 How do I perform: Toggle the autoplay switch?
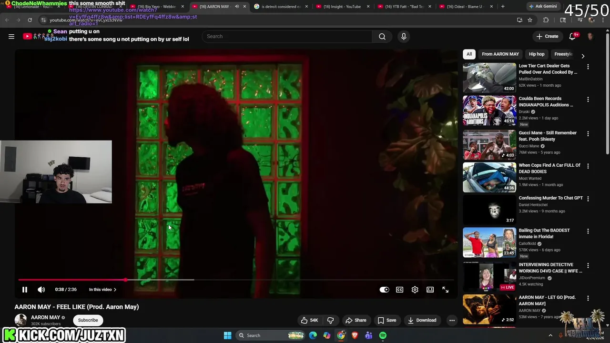click(x=384, y=290)
